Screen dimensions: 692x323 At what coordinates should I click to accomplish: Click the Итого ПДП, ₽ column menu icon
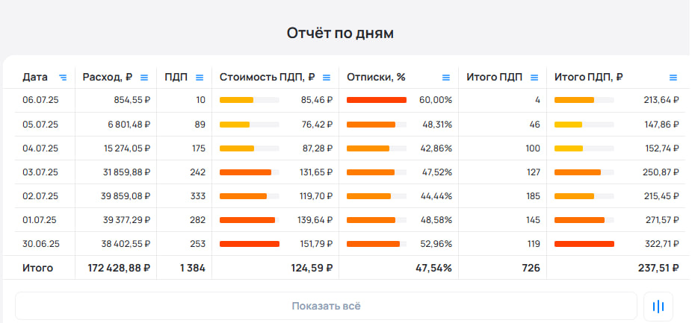point(673,77)
